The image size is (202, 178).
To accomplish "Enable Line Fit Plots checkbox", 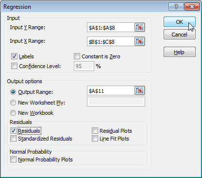I will pos(95,139).
